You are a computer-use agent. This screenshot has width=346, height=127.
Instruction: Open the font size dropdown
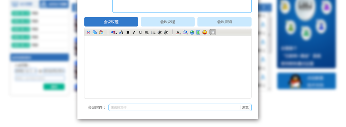pyautogui.click(x=121, y=32)
